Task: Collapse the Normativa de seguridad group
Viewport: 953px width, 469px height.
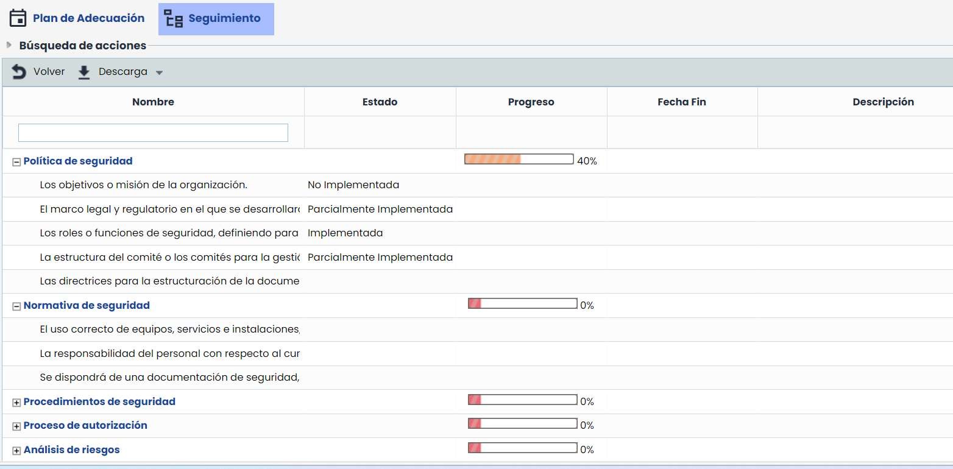Action: 16,306
